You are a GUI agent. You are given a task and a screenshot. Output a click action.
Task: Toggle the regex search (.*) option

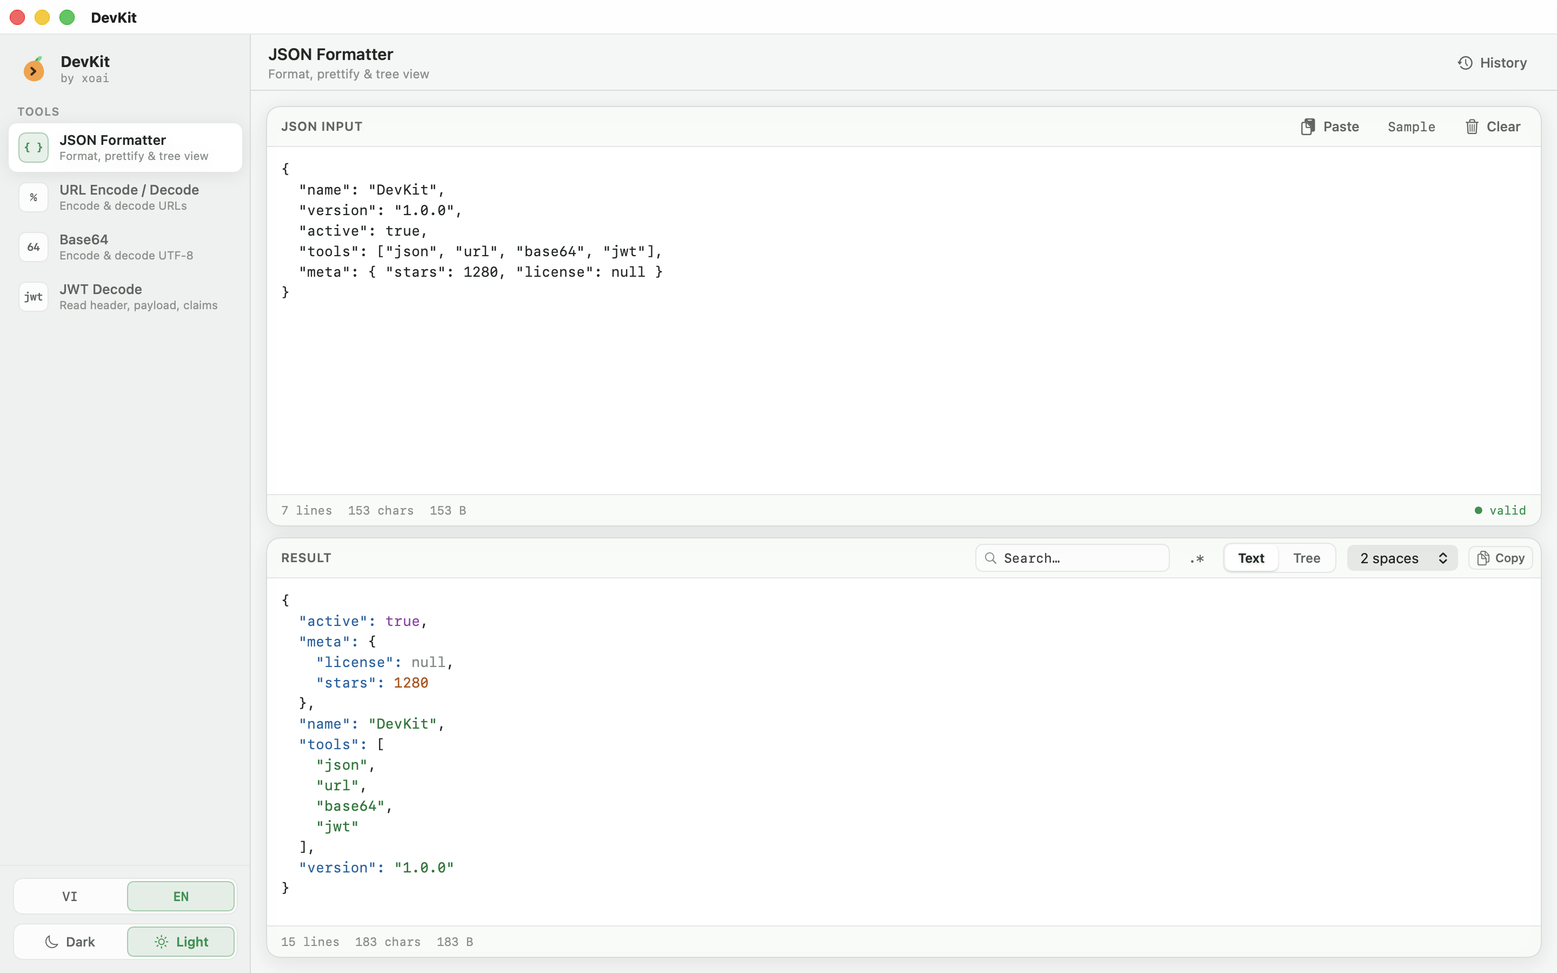pos(1197,558)
